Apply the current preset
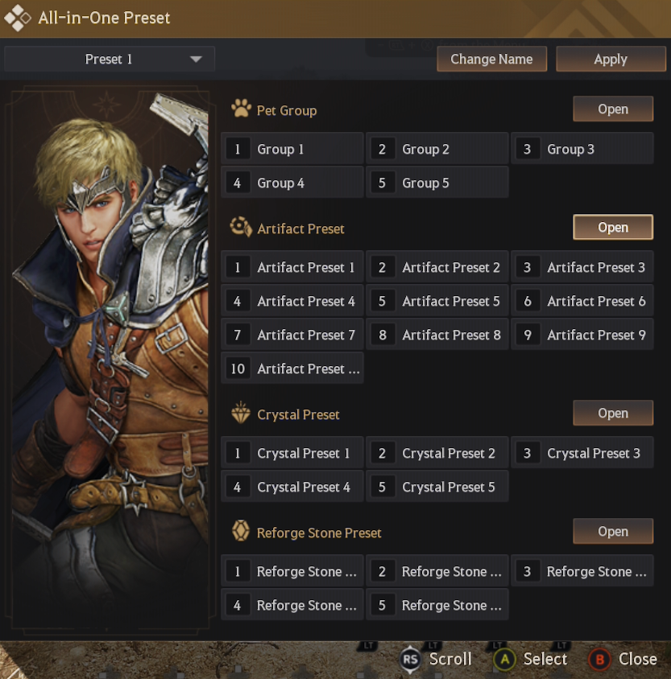This screenshot has width=671, height=679. click(610, 60)
